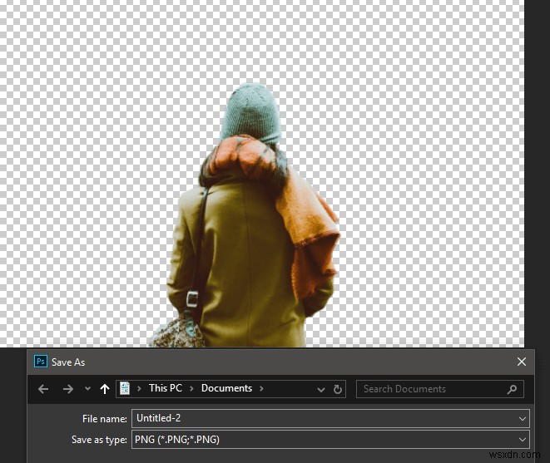Screen dimensions: 550x463
Task: Click the document icon in address bar
Action: click(125, 389)
